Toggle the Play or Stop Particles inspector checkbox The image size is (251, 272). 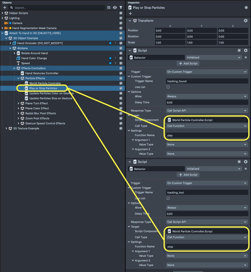click(x=246, y=8)
